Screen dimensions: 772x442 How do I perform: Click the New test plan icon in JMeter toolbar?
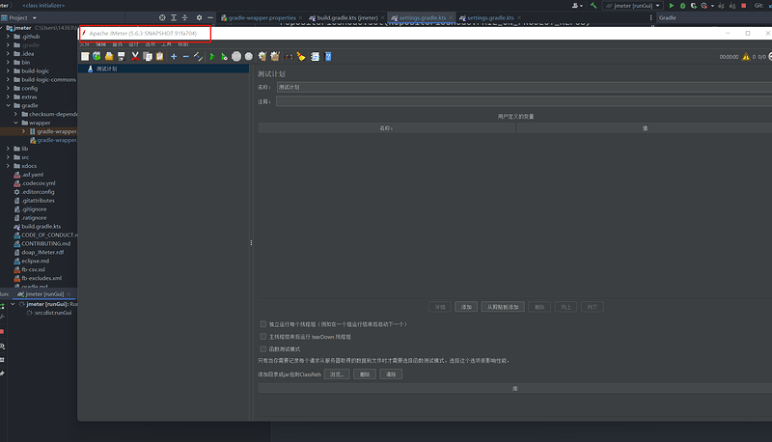coord(85,57)
